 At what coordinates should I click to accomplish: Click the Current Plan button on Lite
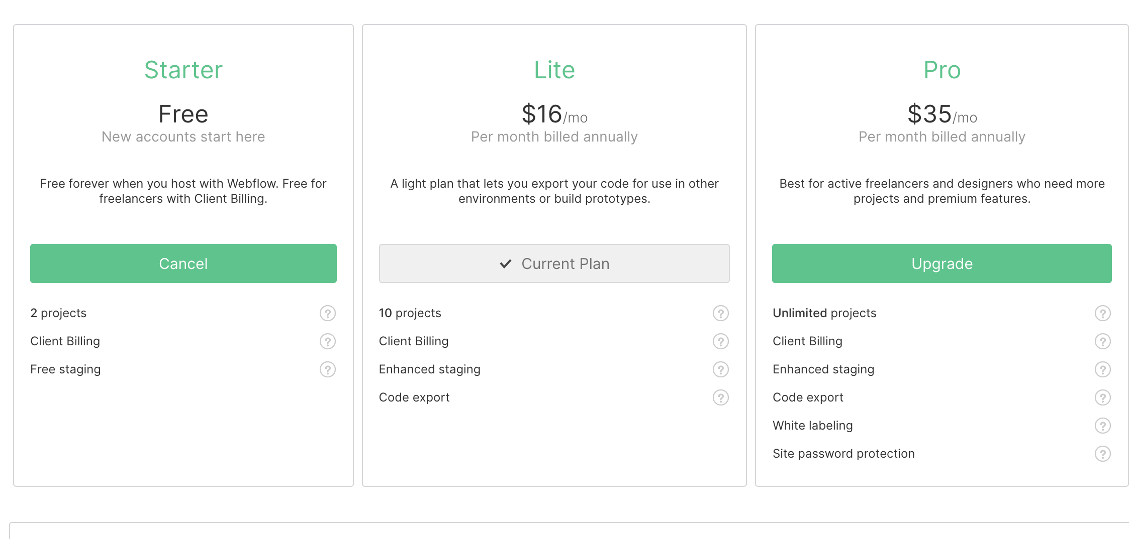[x=554, y=263]
